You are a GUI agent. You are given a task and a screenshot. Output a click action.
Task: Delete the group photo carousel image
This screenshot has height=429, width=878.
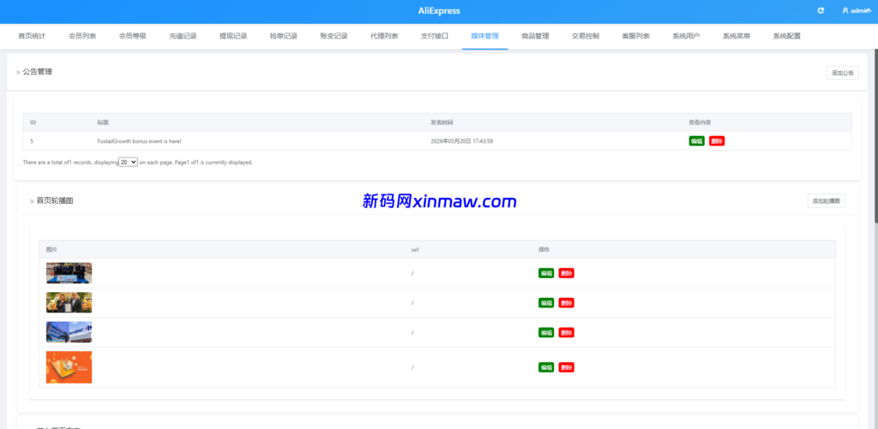(x=567, y=273)
